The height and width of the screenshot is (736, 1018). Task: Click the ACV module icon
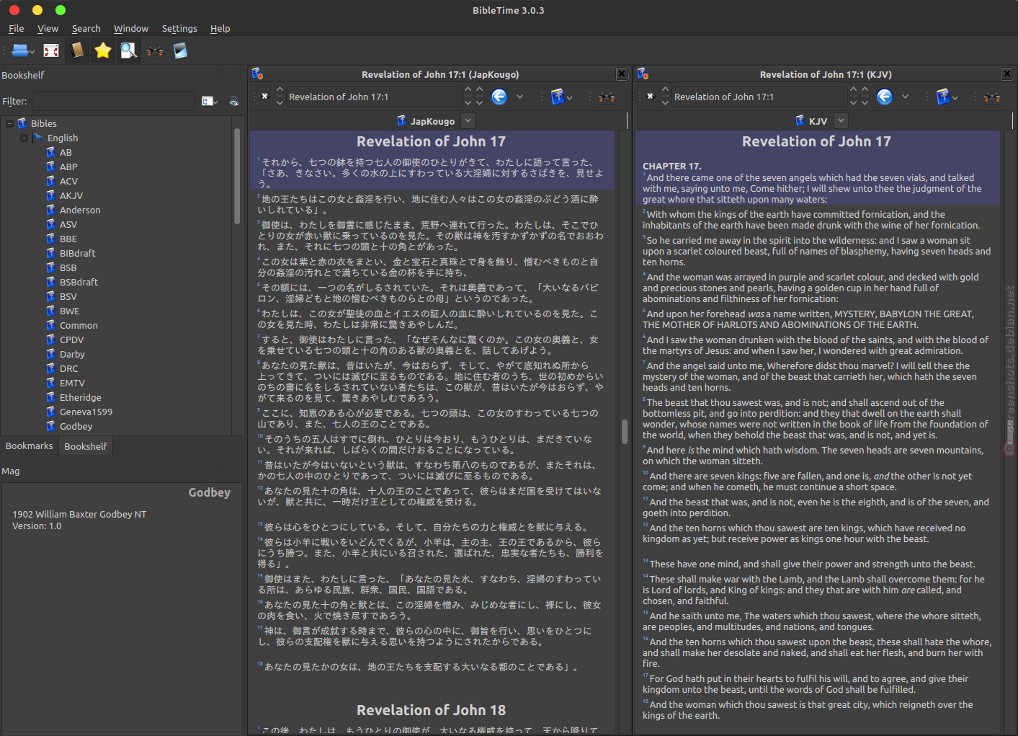[x=51, y=181]
